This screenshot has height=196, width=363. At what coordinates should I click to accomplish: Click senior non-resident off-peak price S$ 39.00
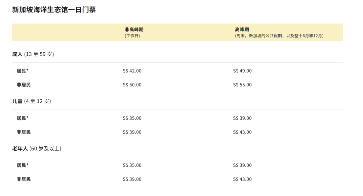pos(132,179)
